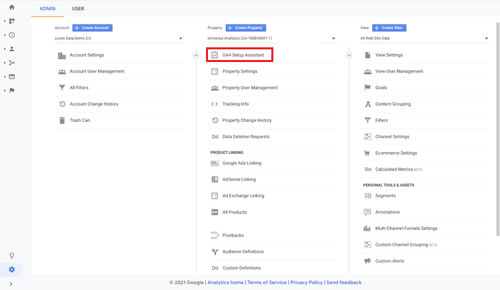
Task: Open the Universal Analytics property dropdown
Action: pos(272,38)
